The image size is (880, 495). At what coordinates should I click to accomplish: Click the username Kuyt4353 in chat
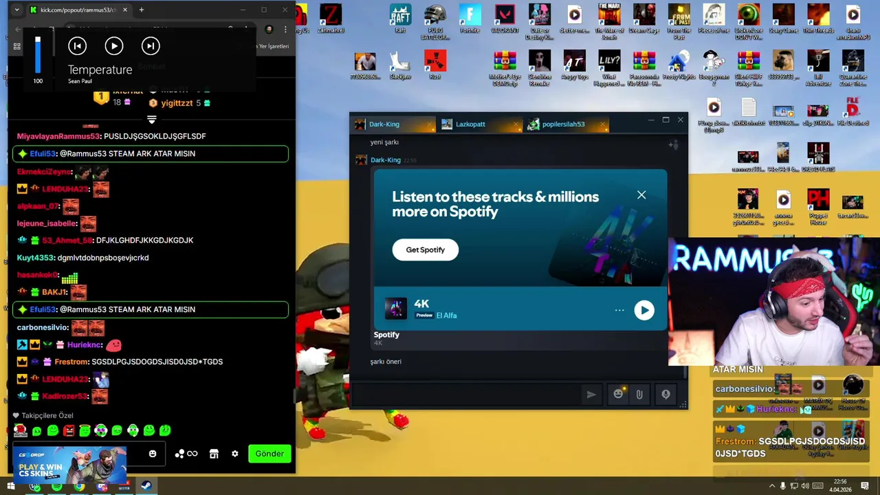(35, 258)
